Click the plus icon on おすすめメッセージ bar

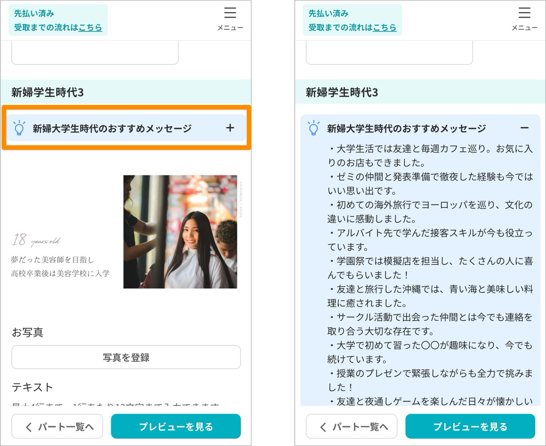[x=230, y=128]
